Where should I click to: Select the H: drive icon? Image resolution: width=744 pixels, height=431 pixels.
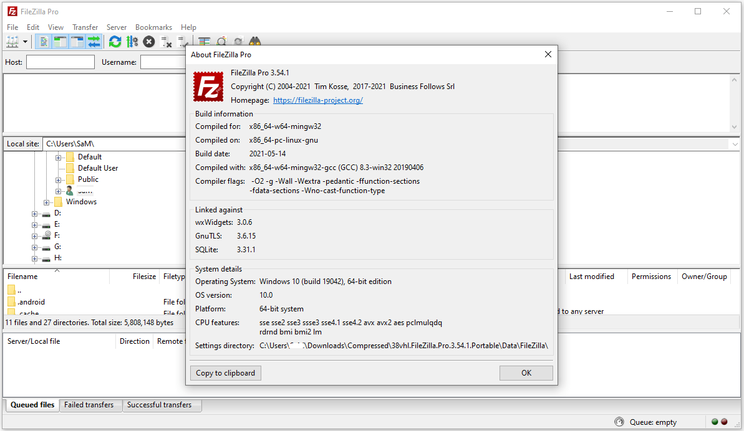coord(46,258)
